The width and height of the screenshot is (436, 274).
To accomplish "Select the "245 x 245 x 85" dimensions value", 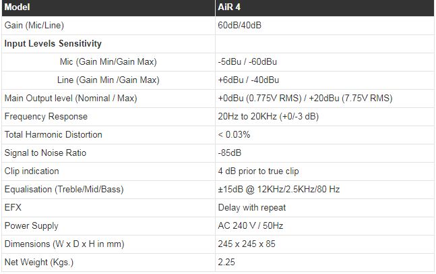I will click(x=246, y=244).
